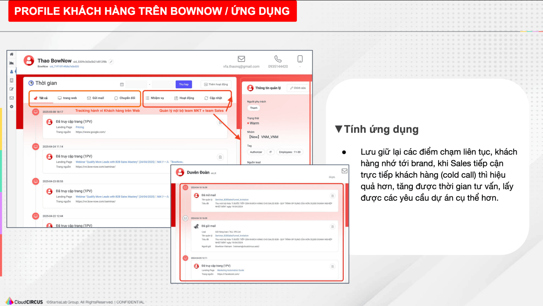Viewport: 543px width, 306px height.
Task: Click Thao BowNow profile avatar
Action: (x=29, y=61)
